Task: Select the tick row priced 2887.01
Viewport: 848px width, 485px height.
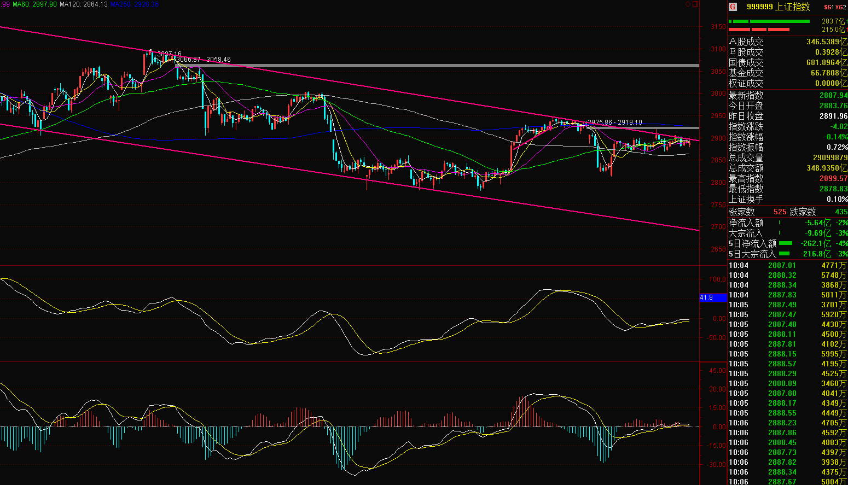Action: click(x=788, y=265)
